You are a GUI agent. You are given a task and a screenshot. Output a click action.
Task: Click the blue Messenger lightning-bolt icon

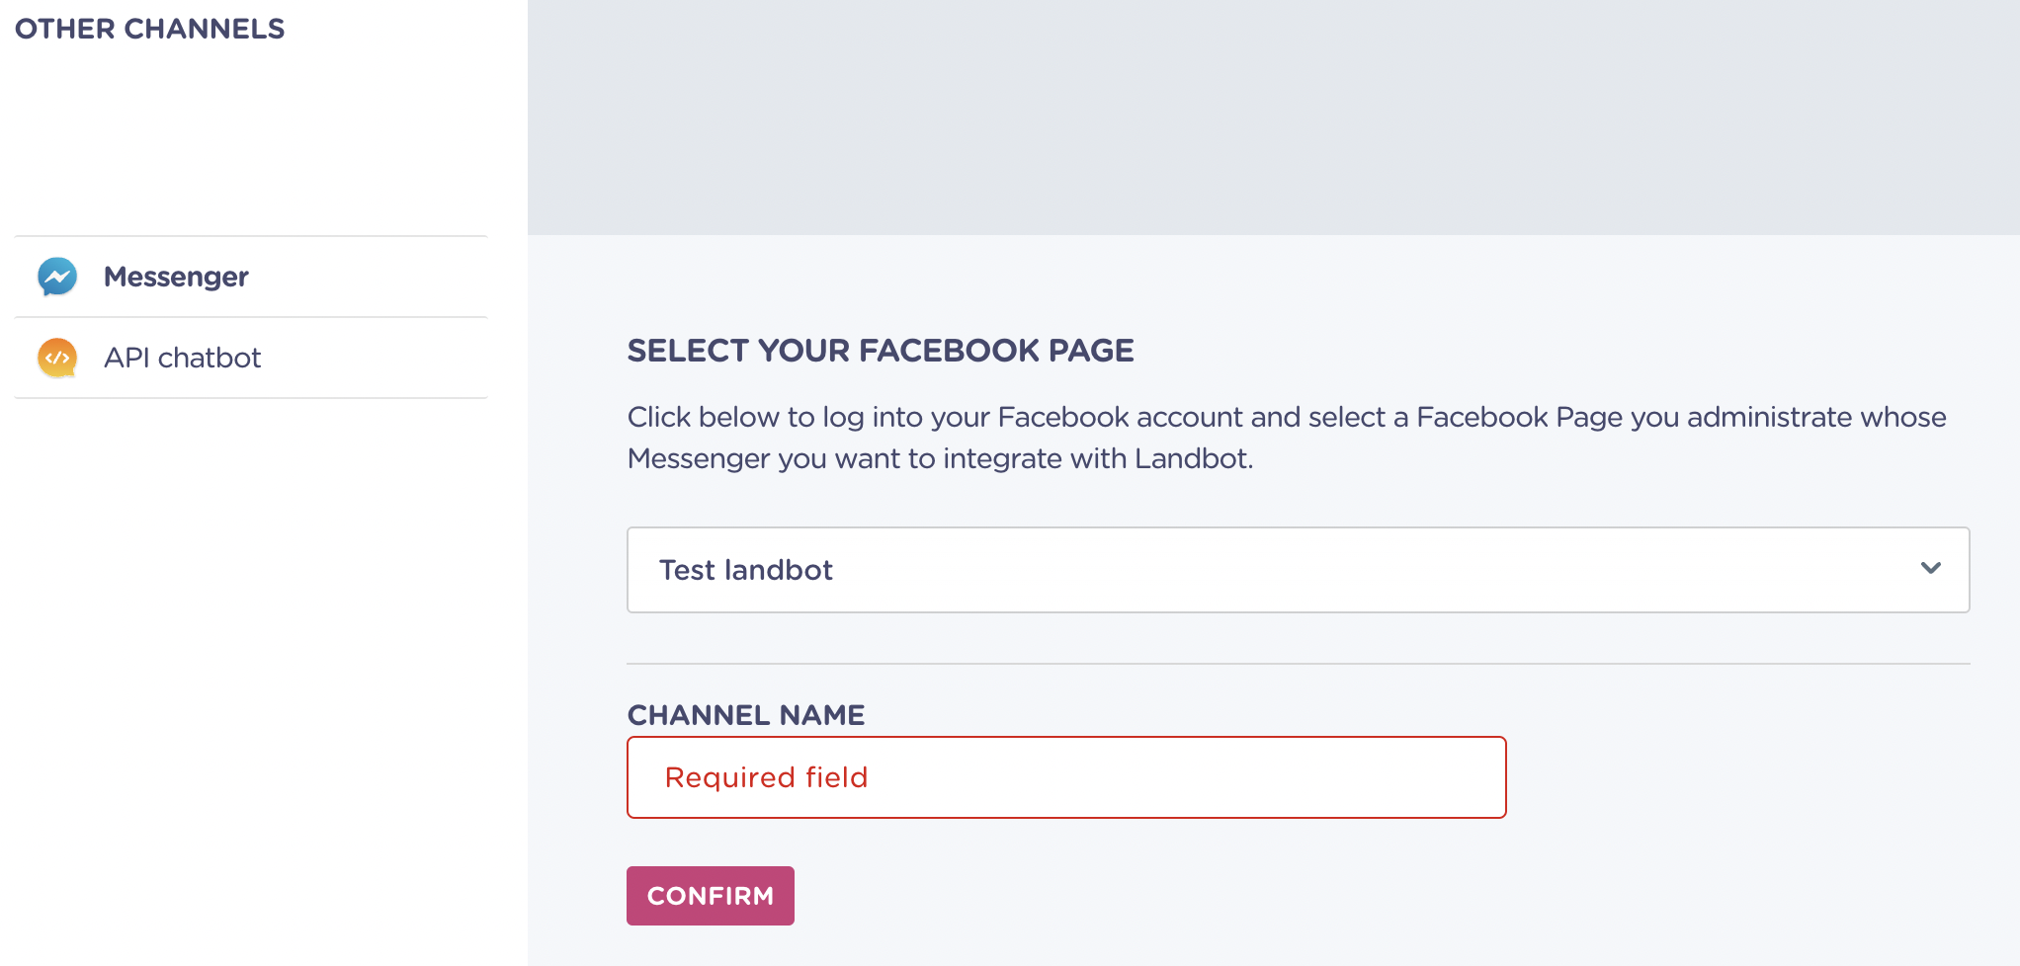57,278
